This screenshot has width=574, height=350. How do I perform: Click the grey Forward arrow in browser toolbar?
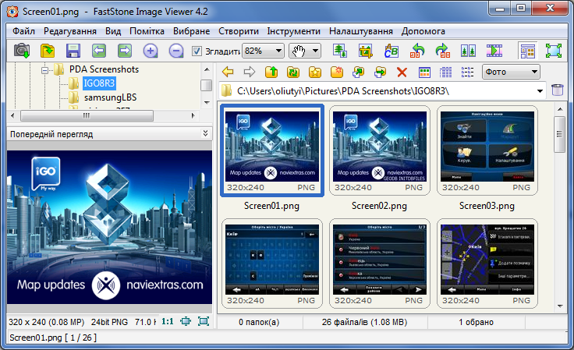click(250, 72)
